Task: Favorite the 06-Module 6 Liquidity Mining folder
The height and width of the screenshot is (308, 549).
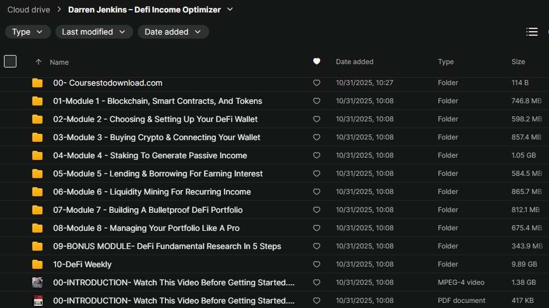Action: pos(317,192)
